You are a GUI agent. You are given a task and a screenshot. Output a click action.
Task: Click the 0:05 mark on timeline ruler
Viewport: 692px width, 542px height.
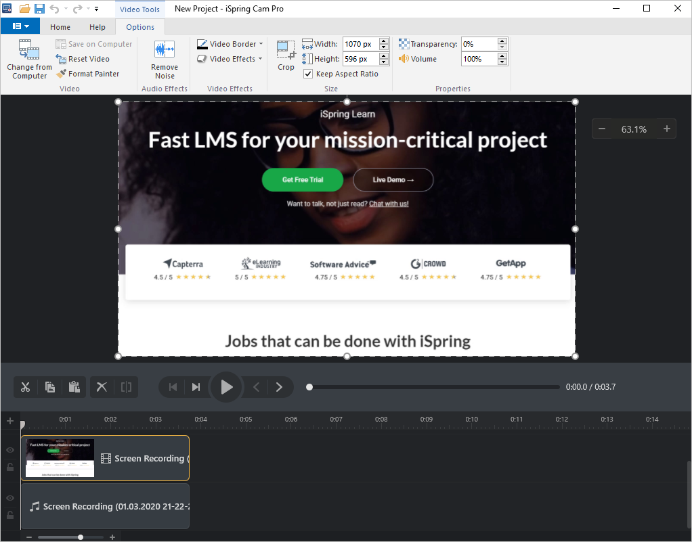pyautogui.click(x=246, y=420)
